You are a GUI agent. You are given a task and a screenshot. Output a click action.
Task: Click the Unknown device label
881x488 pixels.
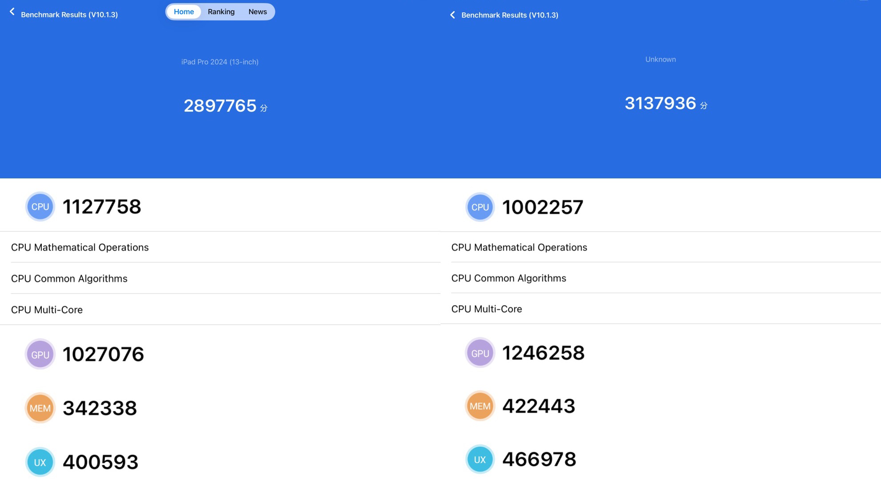click(x=660, y=59)
